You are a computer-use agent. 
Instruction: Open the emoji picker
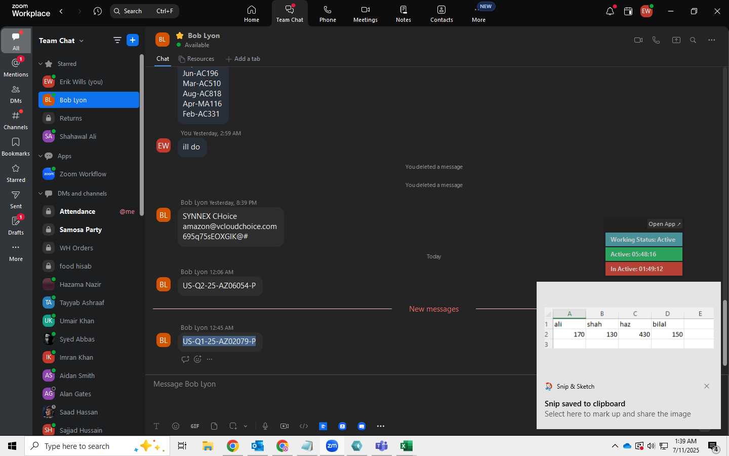[x=176, y=426]
